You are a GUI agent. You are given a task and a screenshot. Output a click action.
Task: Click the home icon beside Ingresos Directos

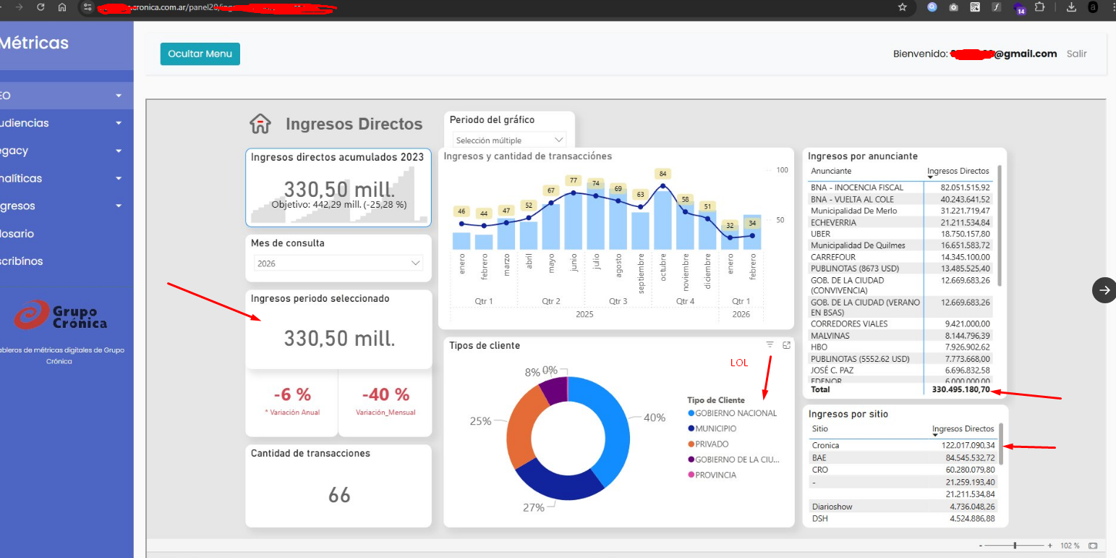[260, 124]
